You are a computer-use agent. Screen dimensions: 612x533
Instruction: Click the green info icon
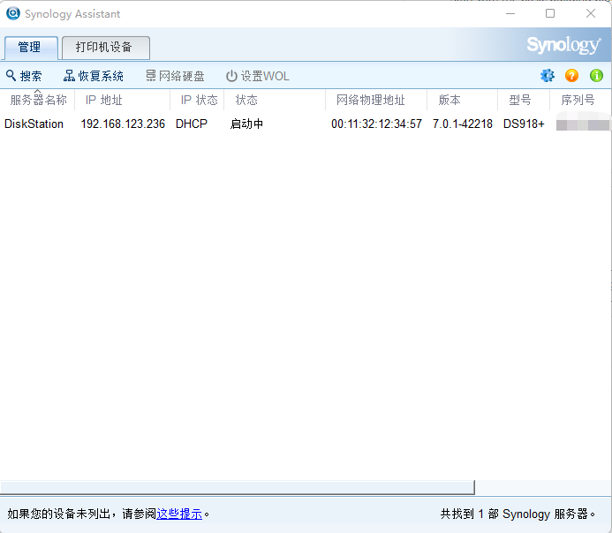(596, 75)
